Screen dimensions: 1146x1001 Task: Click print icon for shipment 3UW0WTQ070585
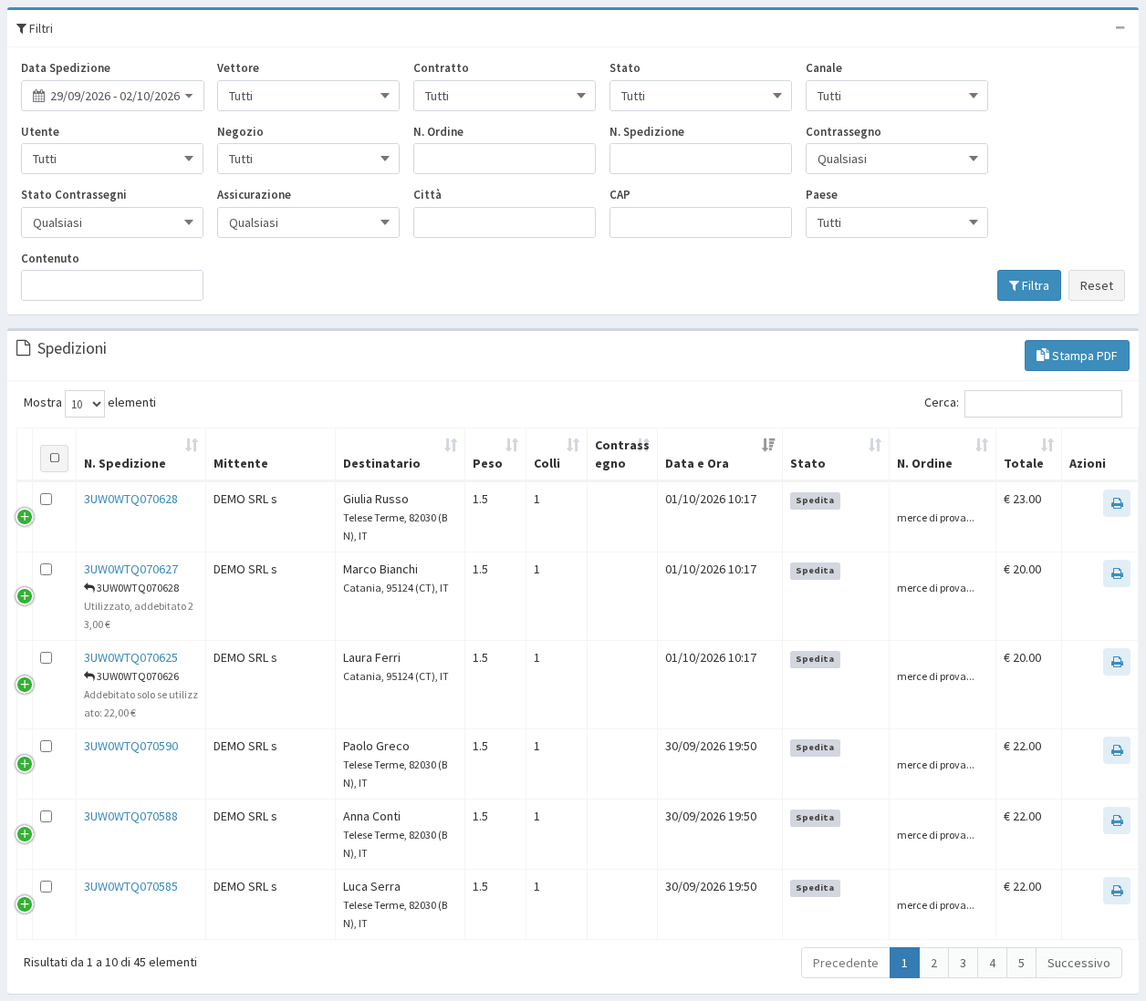click(1116, 891)
